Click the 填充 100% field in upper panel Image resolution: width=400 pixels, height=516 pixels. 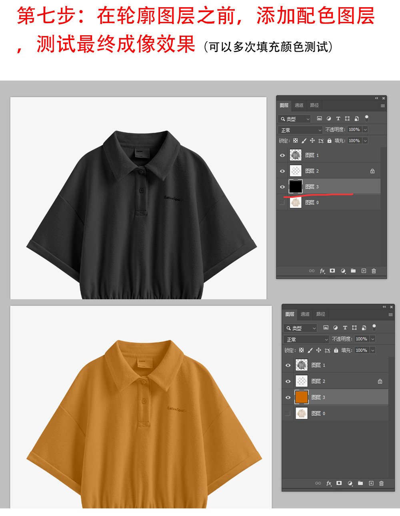[x=354, y=141]
